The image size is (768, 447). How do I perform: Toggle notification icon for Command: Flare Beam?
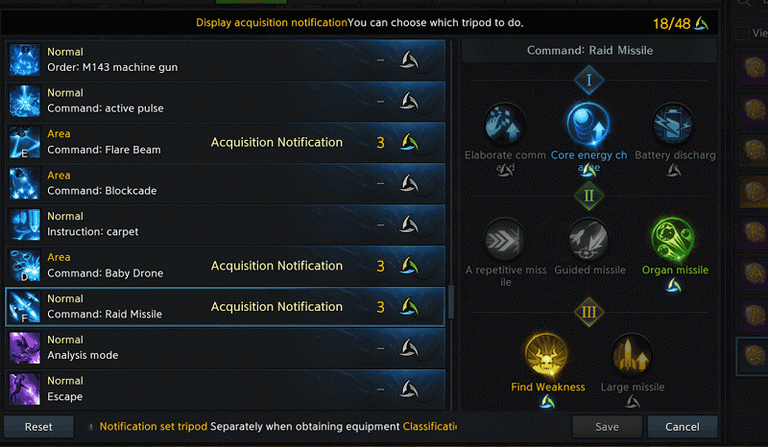409,143
